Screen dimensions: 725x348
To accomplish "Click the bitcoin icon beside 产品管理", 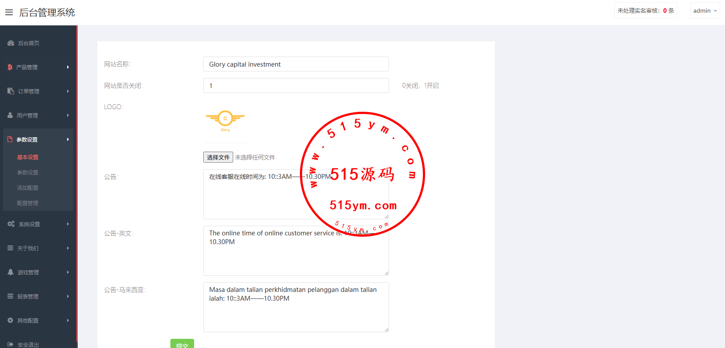I will [x=10, y=67].
